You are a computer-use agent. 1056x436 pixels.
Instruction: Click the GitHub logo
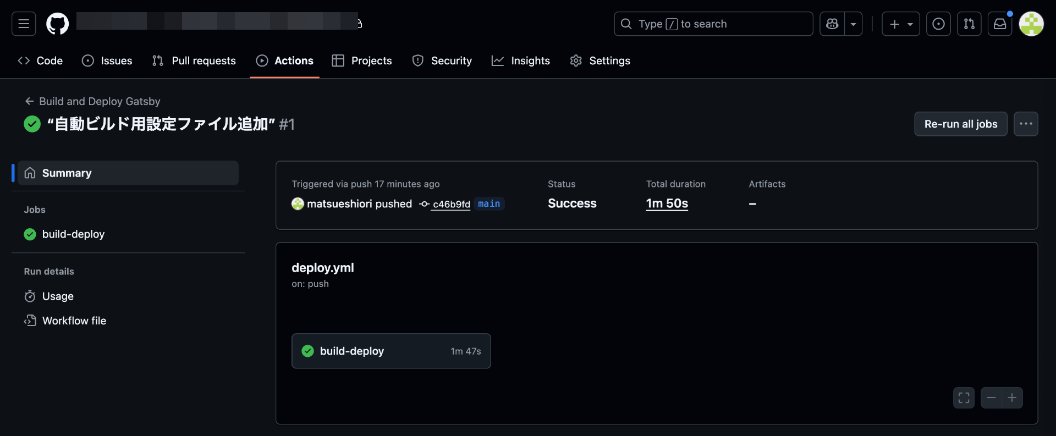(x=57, y=24)
